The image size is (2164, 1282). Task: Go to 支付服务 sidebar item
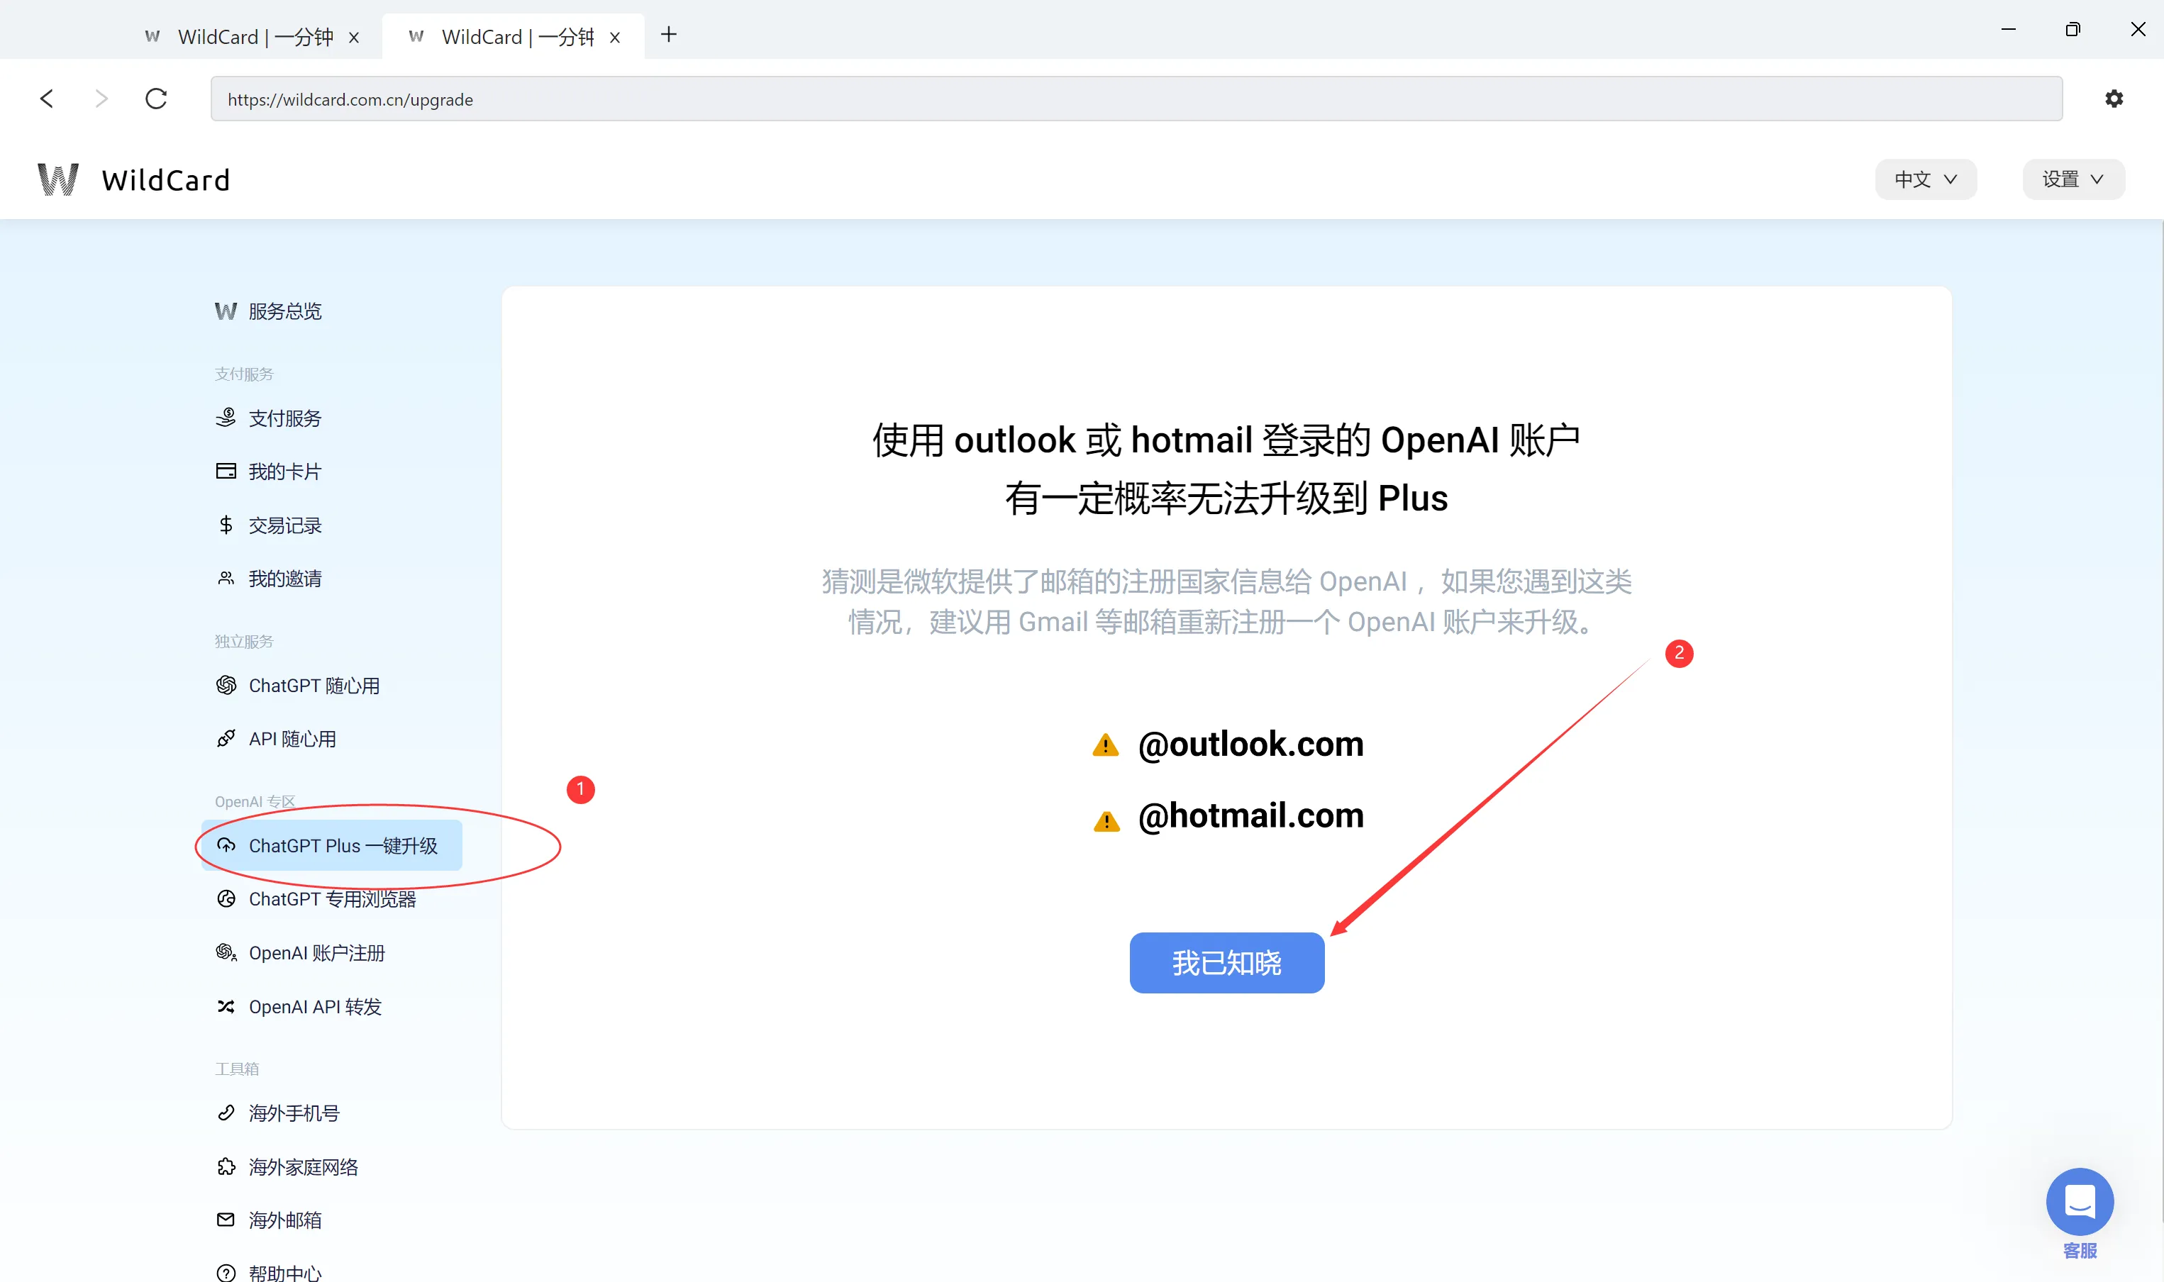tap(284, 418)
